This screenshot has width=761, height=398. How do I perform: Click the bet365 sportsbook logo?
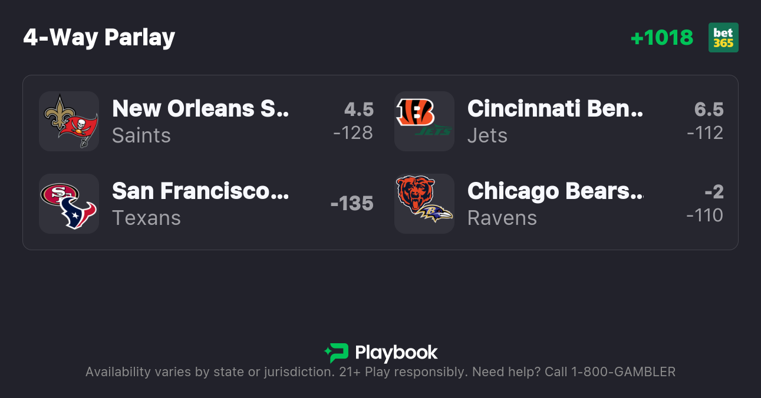click(723, 38)
